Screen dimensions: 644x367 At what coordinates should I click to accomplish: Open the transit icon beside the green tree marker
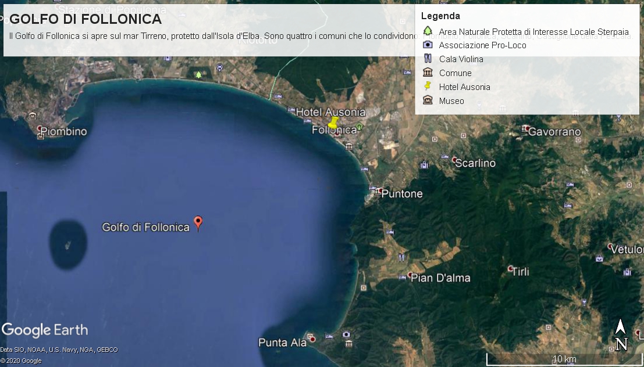point(220,67)
